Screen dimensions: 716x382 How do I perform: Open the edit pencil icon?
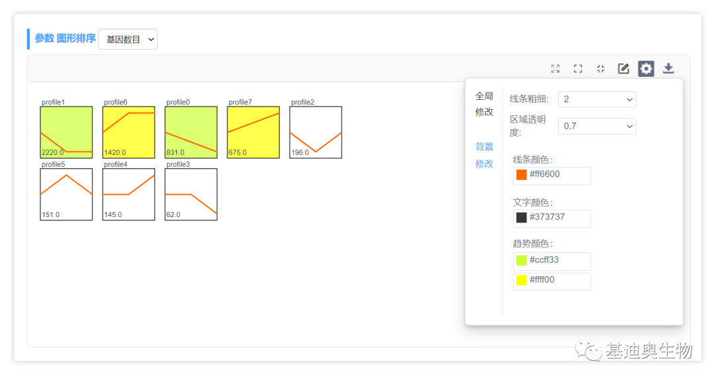(623, 69)
